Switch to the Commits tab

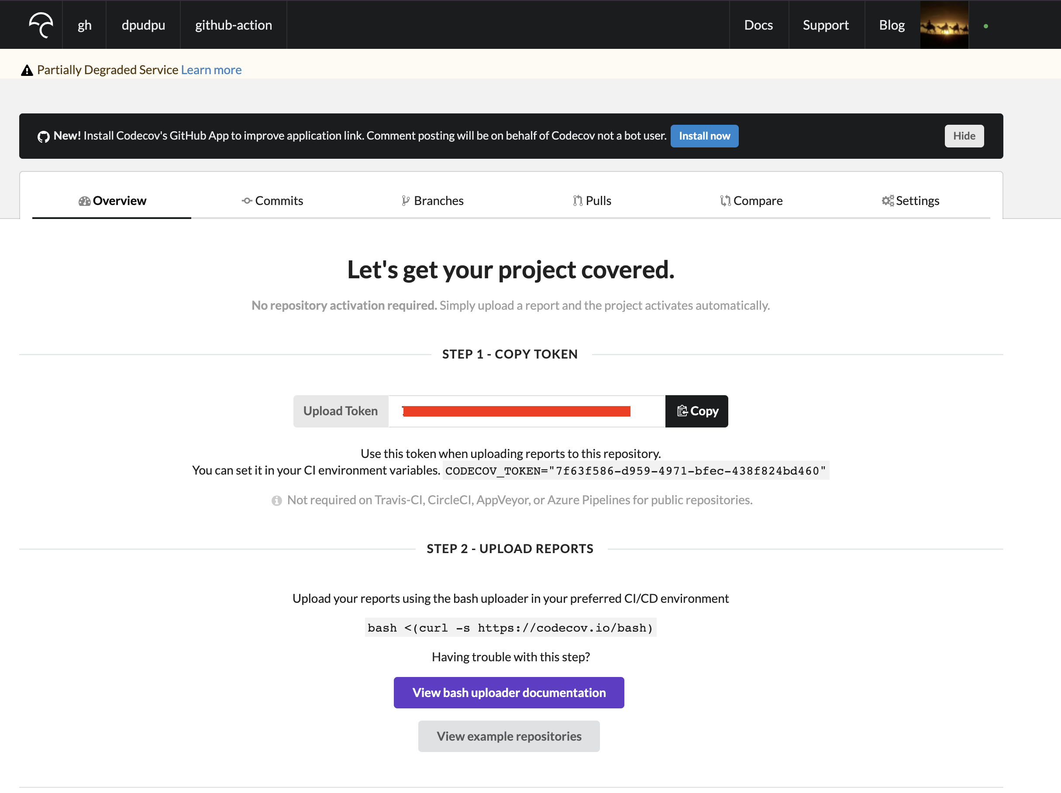pos(272,201)
